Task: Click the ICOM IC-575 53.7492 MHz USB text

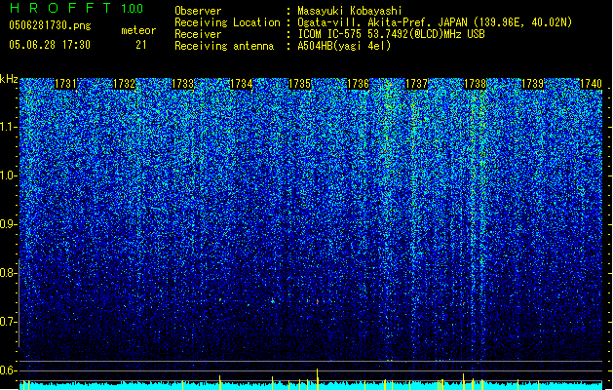Action: 391,34
